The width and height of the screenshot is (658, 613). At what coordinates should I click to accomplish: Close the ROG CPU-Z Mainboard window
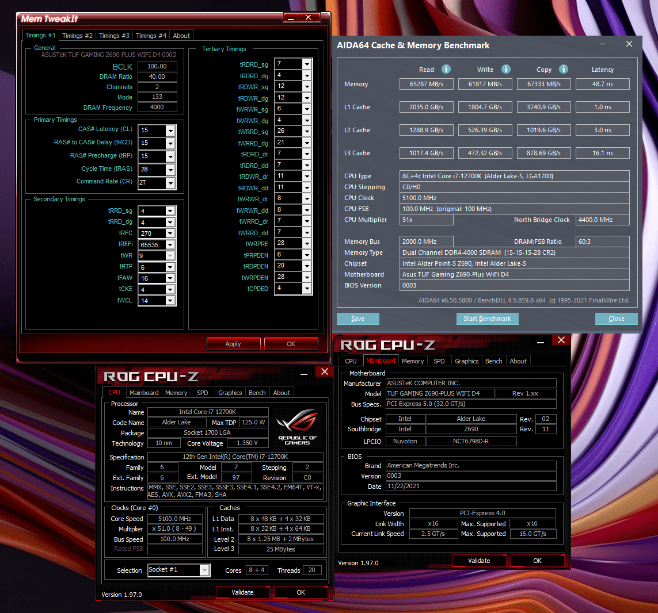[x=561, y=340]
